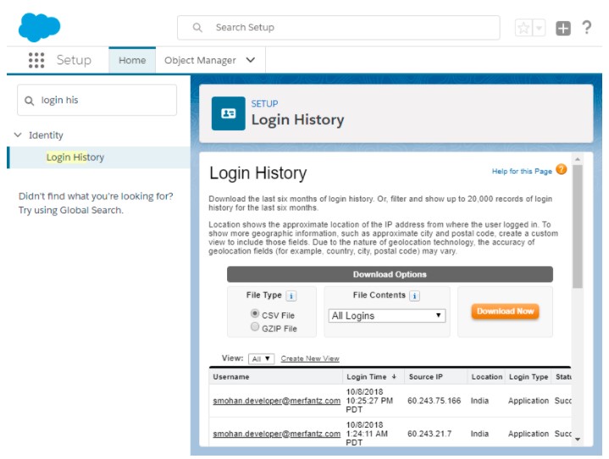Click the Salesforce cloud logo
The width and height of the screenshot is (609, 459).
tap(39, 27)
